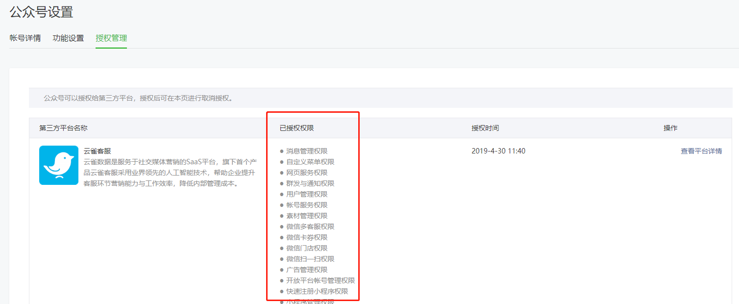Click the 2019-4-30 11:40 authorization time

point(498,151)
